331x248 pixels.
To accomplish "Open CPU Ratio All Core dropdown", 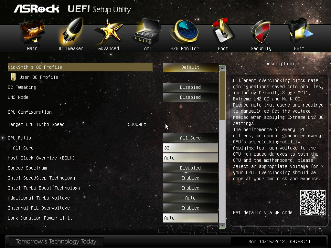I will pos(190,138).
